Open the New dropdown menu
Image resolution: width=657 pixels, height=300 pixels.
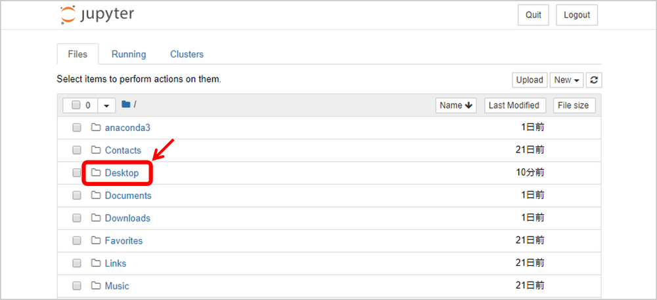[x=566, y=80]
